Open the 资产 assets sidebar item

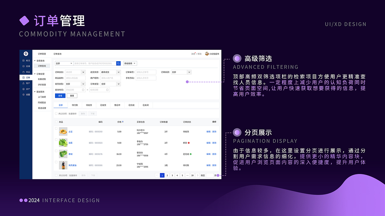pos(26,89)
